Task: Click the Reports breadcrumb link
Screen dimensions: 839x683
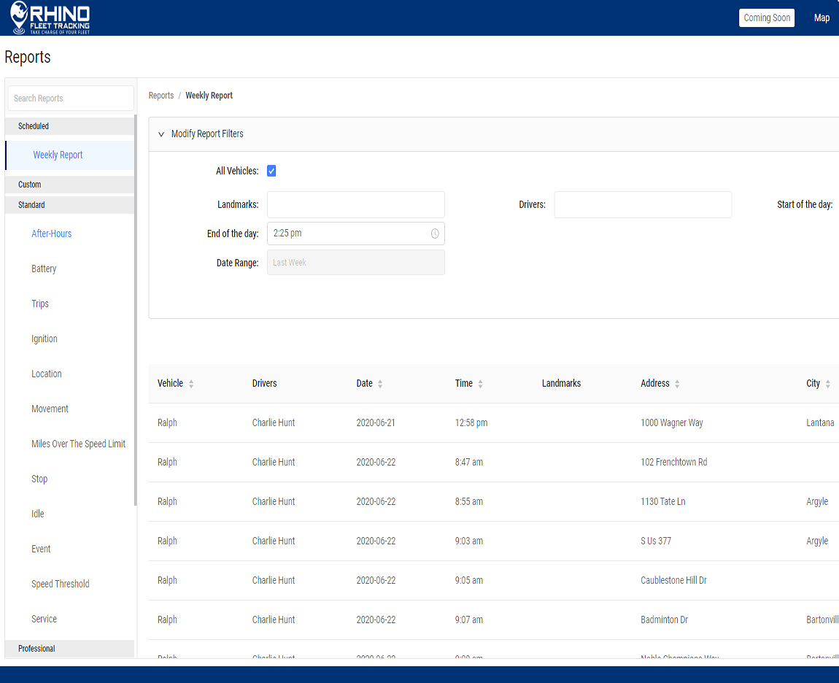Action: 161,96
